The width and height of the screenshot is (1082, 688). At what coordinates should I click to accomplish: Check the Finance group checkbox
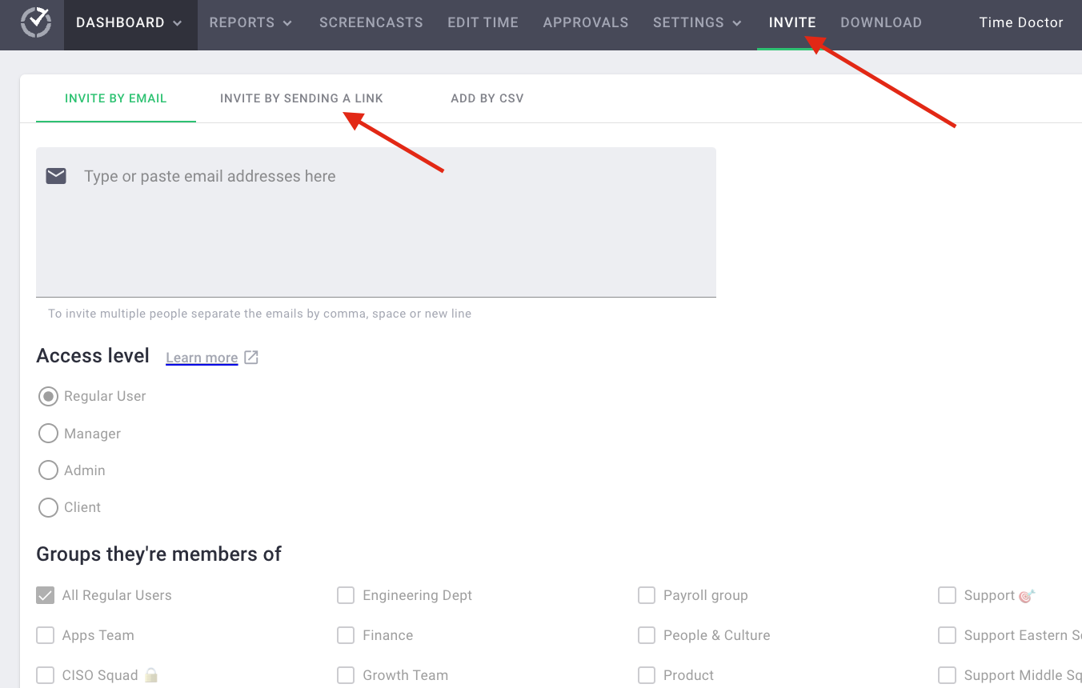click(346, 635)
